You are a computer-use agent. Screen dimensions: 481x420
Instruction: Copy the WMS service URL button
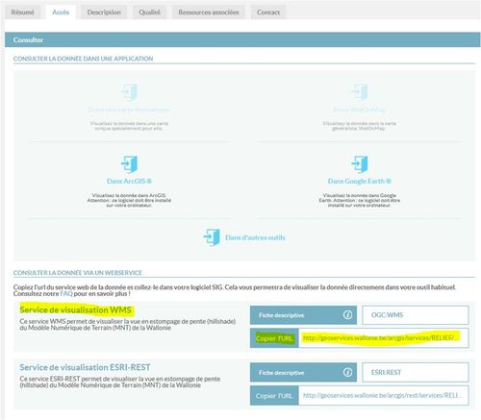274,338
